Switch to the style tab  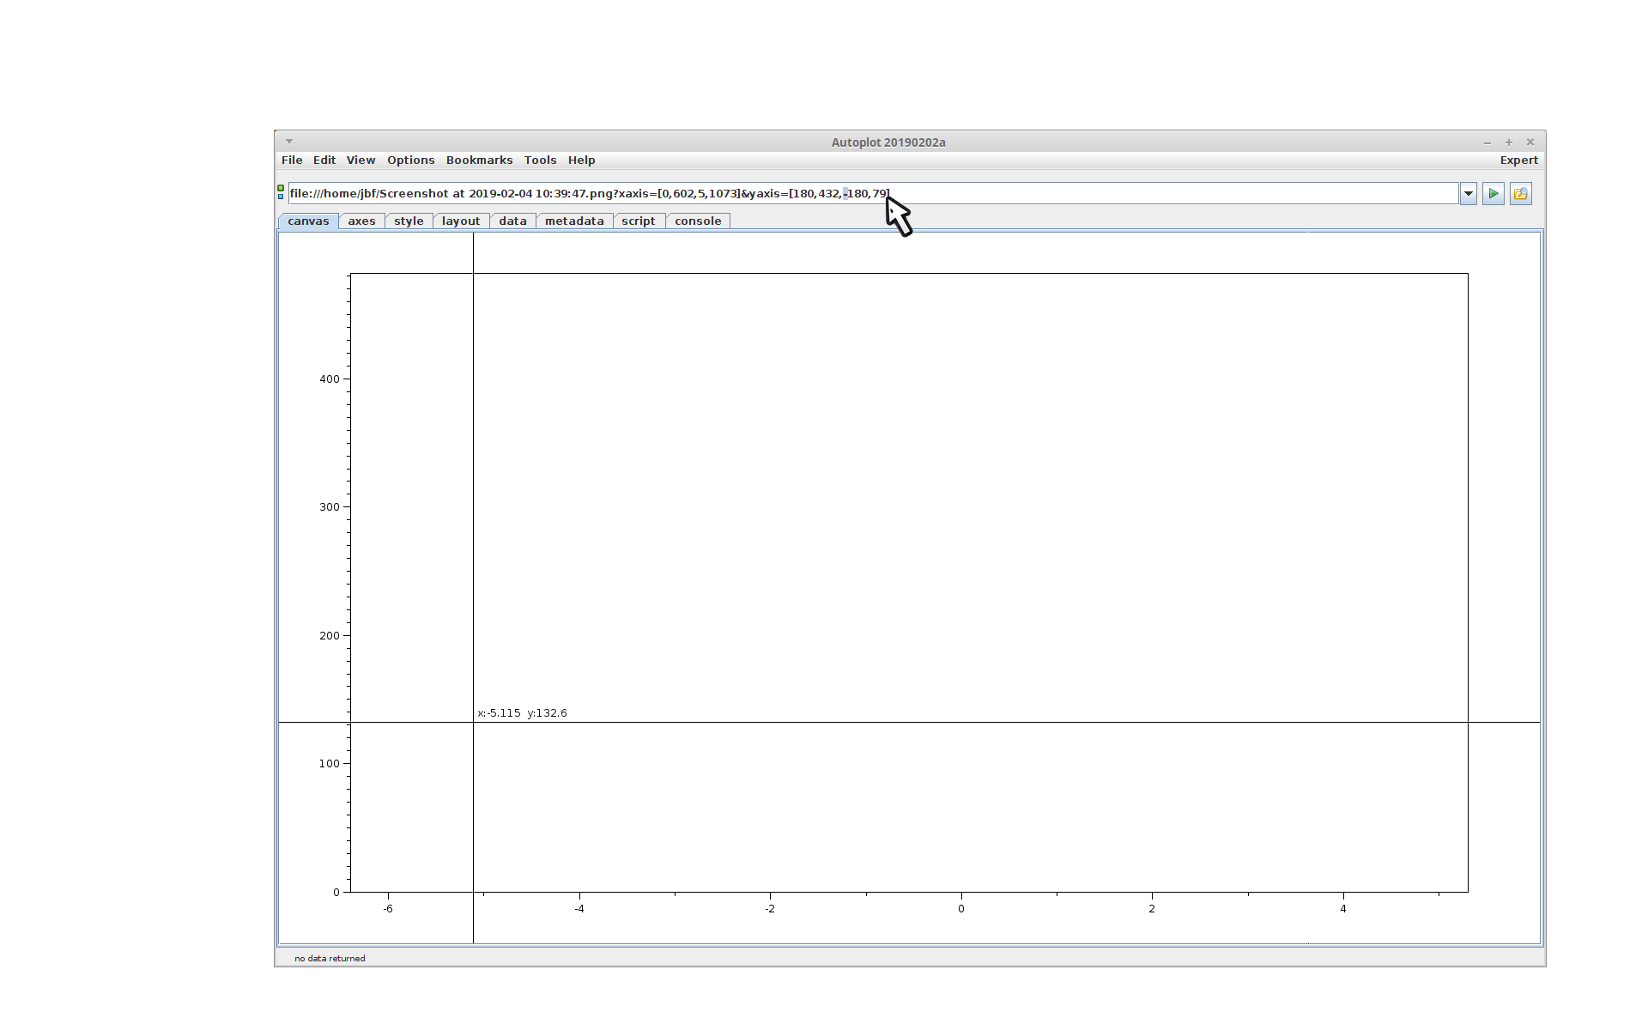[409, 221]
